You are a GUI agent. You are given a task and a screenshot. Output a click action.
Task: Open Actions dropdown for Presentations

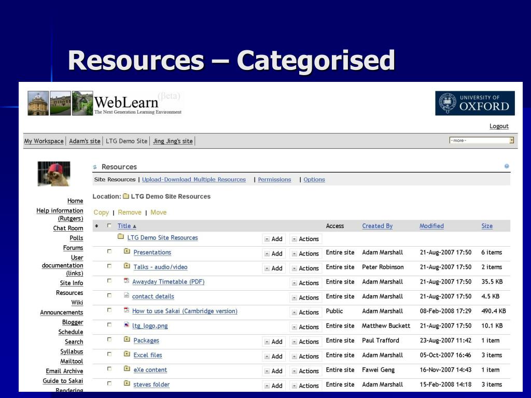305,253
